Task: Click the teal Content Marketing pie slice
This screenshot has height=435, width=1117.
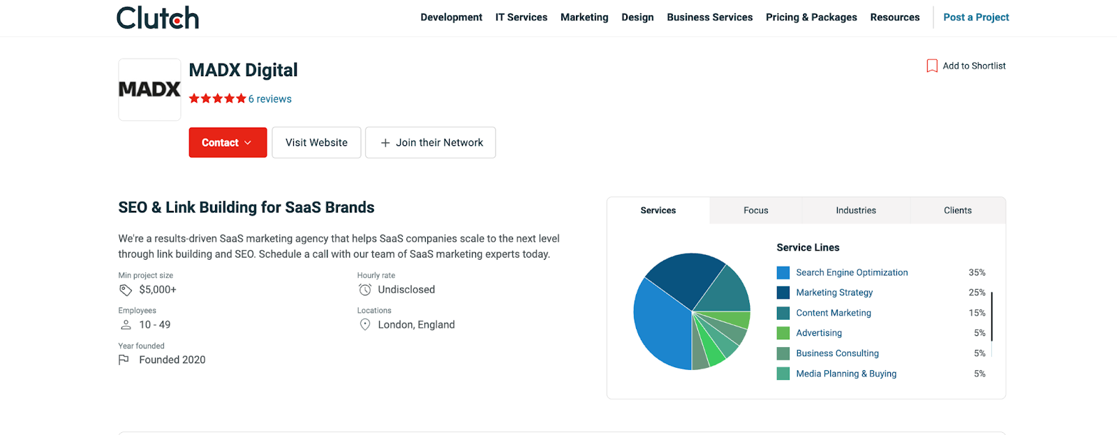Action: 726,293
